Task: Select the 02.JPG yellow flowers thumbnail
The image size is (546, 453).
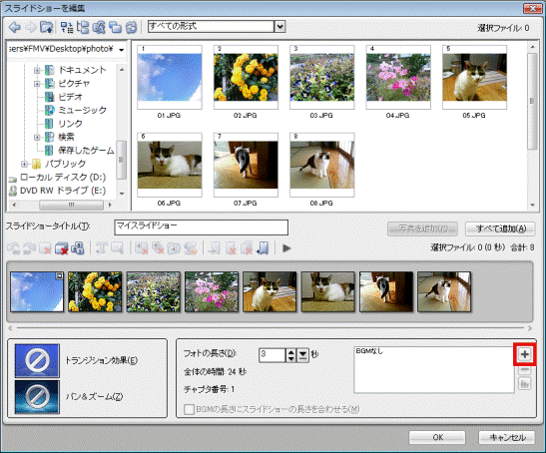Action: (246, 77)
